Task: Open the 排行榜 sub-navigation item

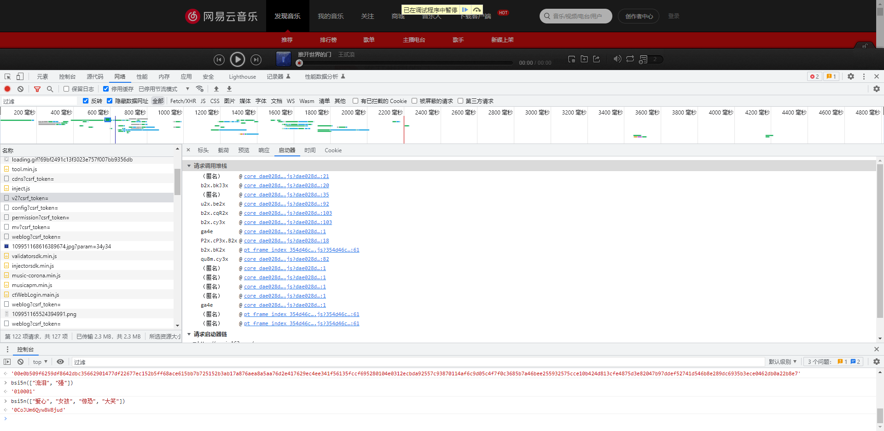Action: tap(328, 40)
